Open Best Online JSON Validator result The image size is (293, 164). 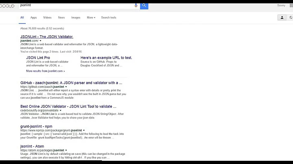coord(68,106)
